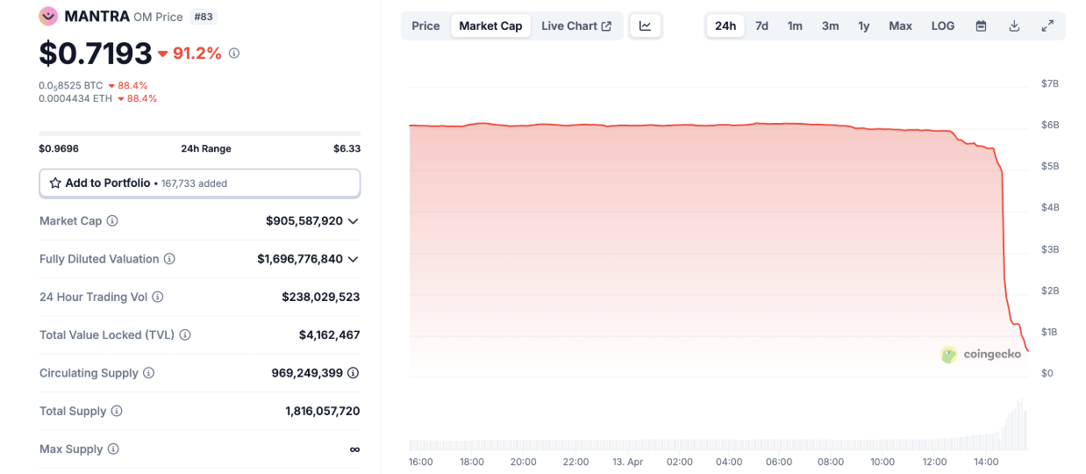Click the 1,816,057,720 total supply value
Viewport: 1086px width, 474px height.
(x=323, y=411)
